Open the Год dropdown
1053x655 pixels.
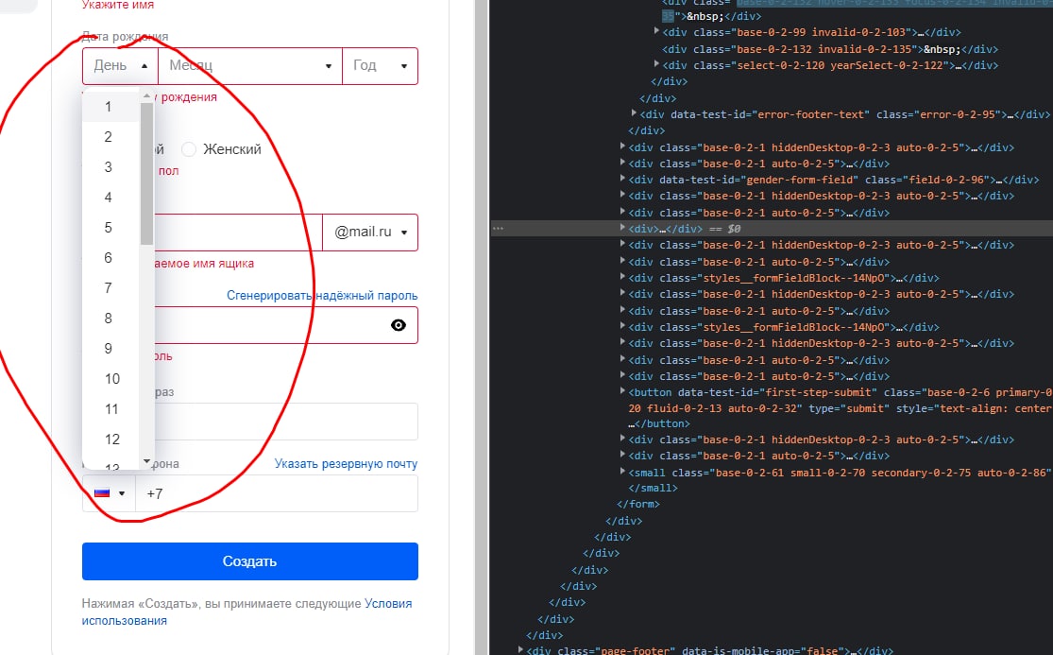[380, 66]
